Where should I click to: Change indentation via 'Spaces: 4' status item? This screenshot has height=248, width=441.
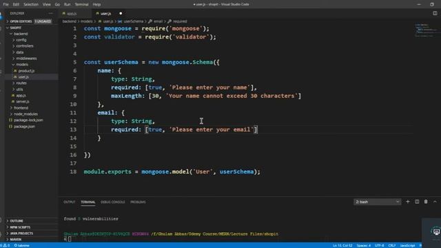click(x=364, y=245)
